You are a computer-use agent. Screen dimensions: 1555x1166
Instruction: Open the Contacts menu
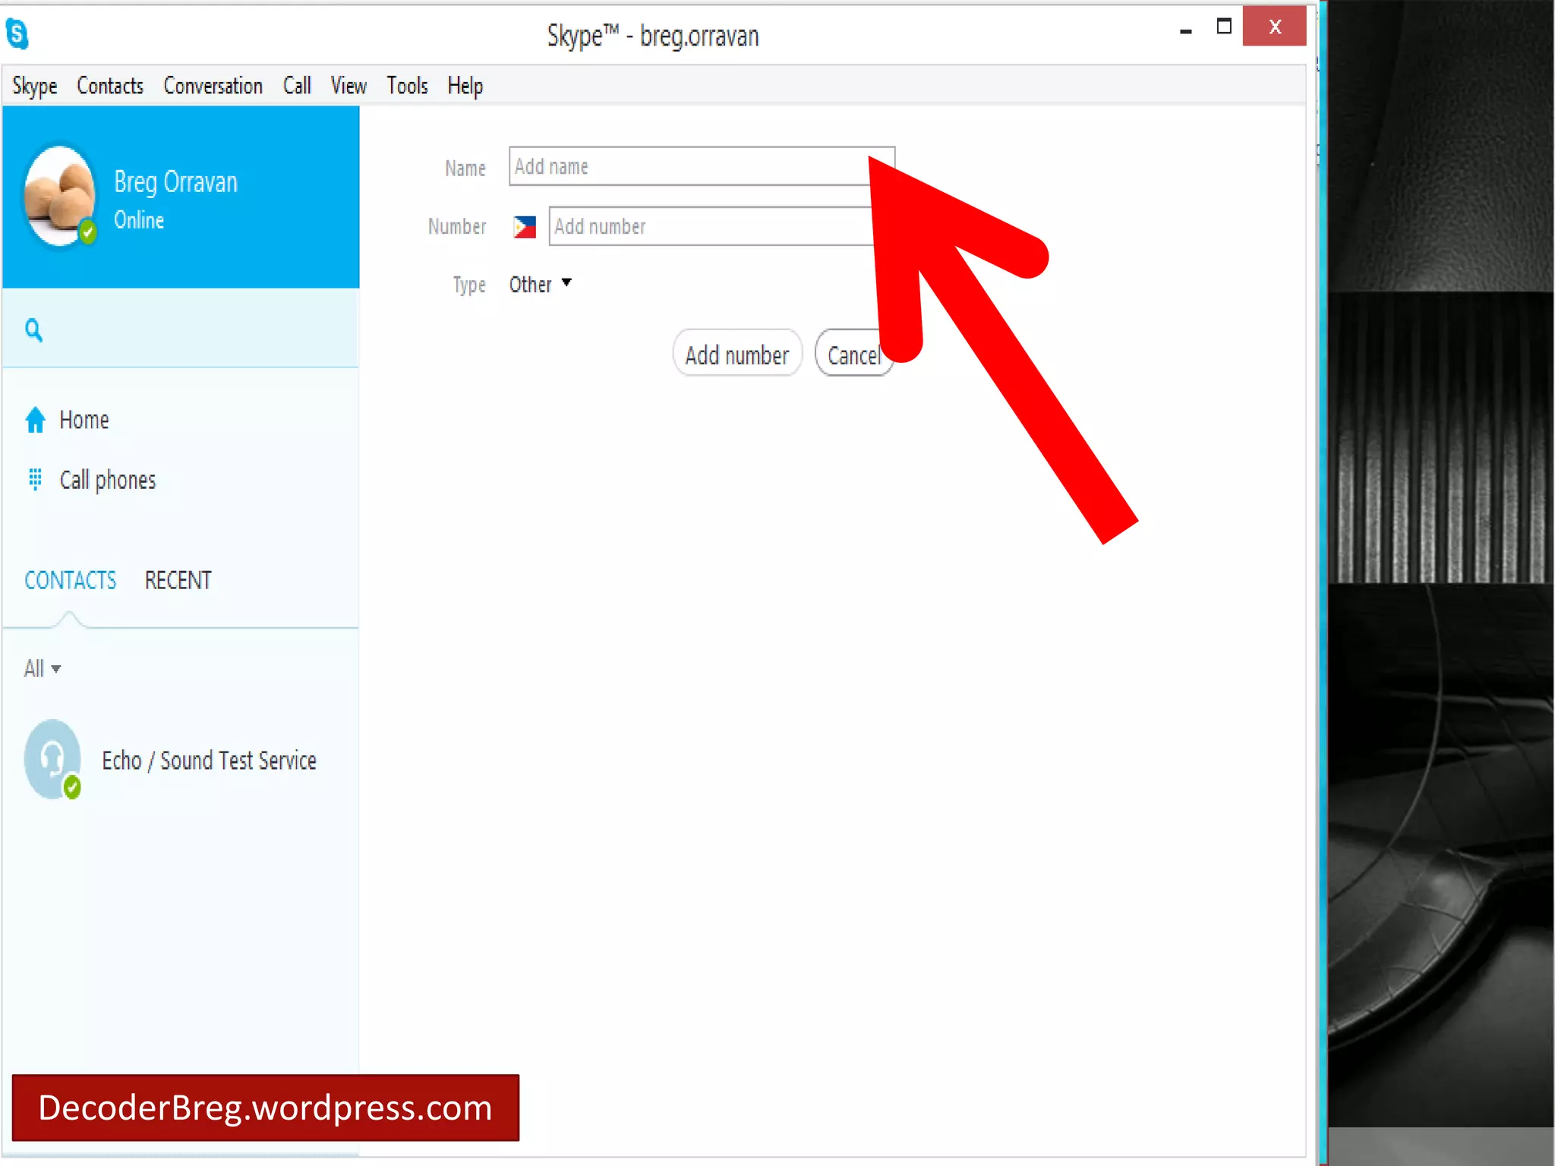pos(110,86)
